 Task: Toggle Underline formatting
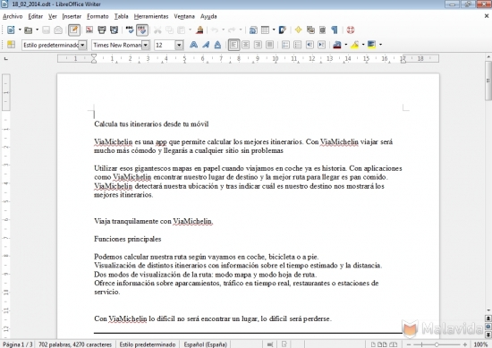[217, 45]
